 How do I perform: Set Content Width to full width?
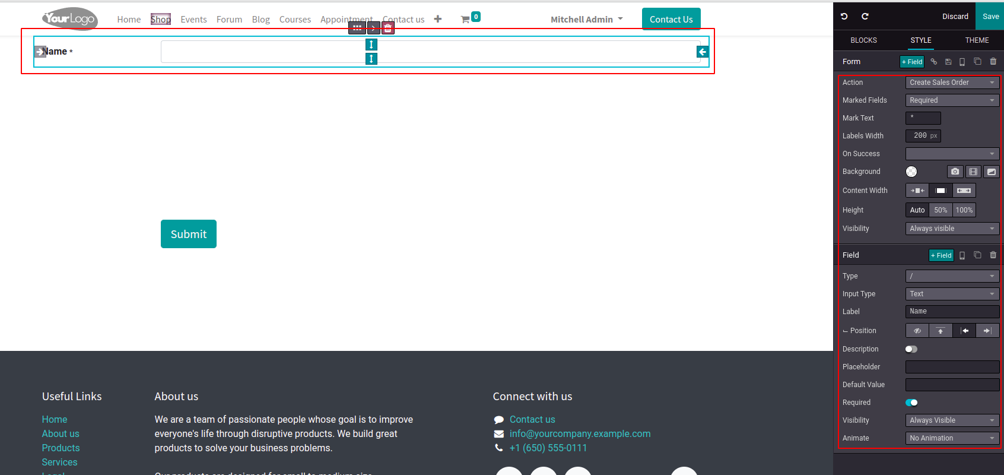(x=964, y=191)
